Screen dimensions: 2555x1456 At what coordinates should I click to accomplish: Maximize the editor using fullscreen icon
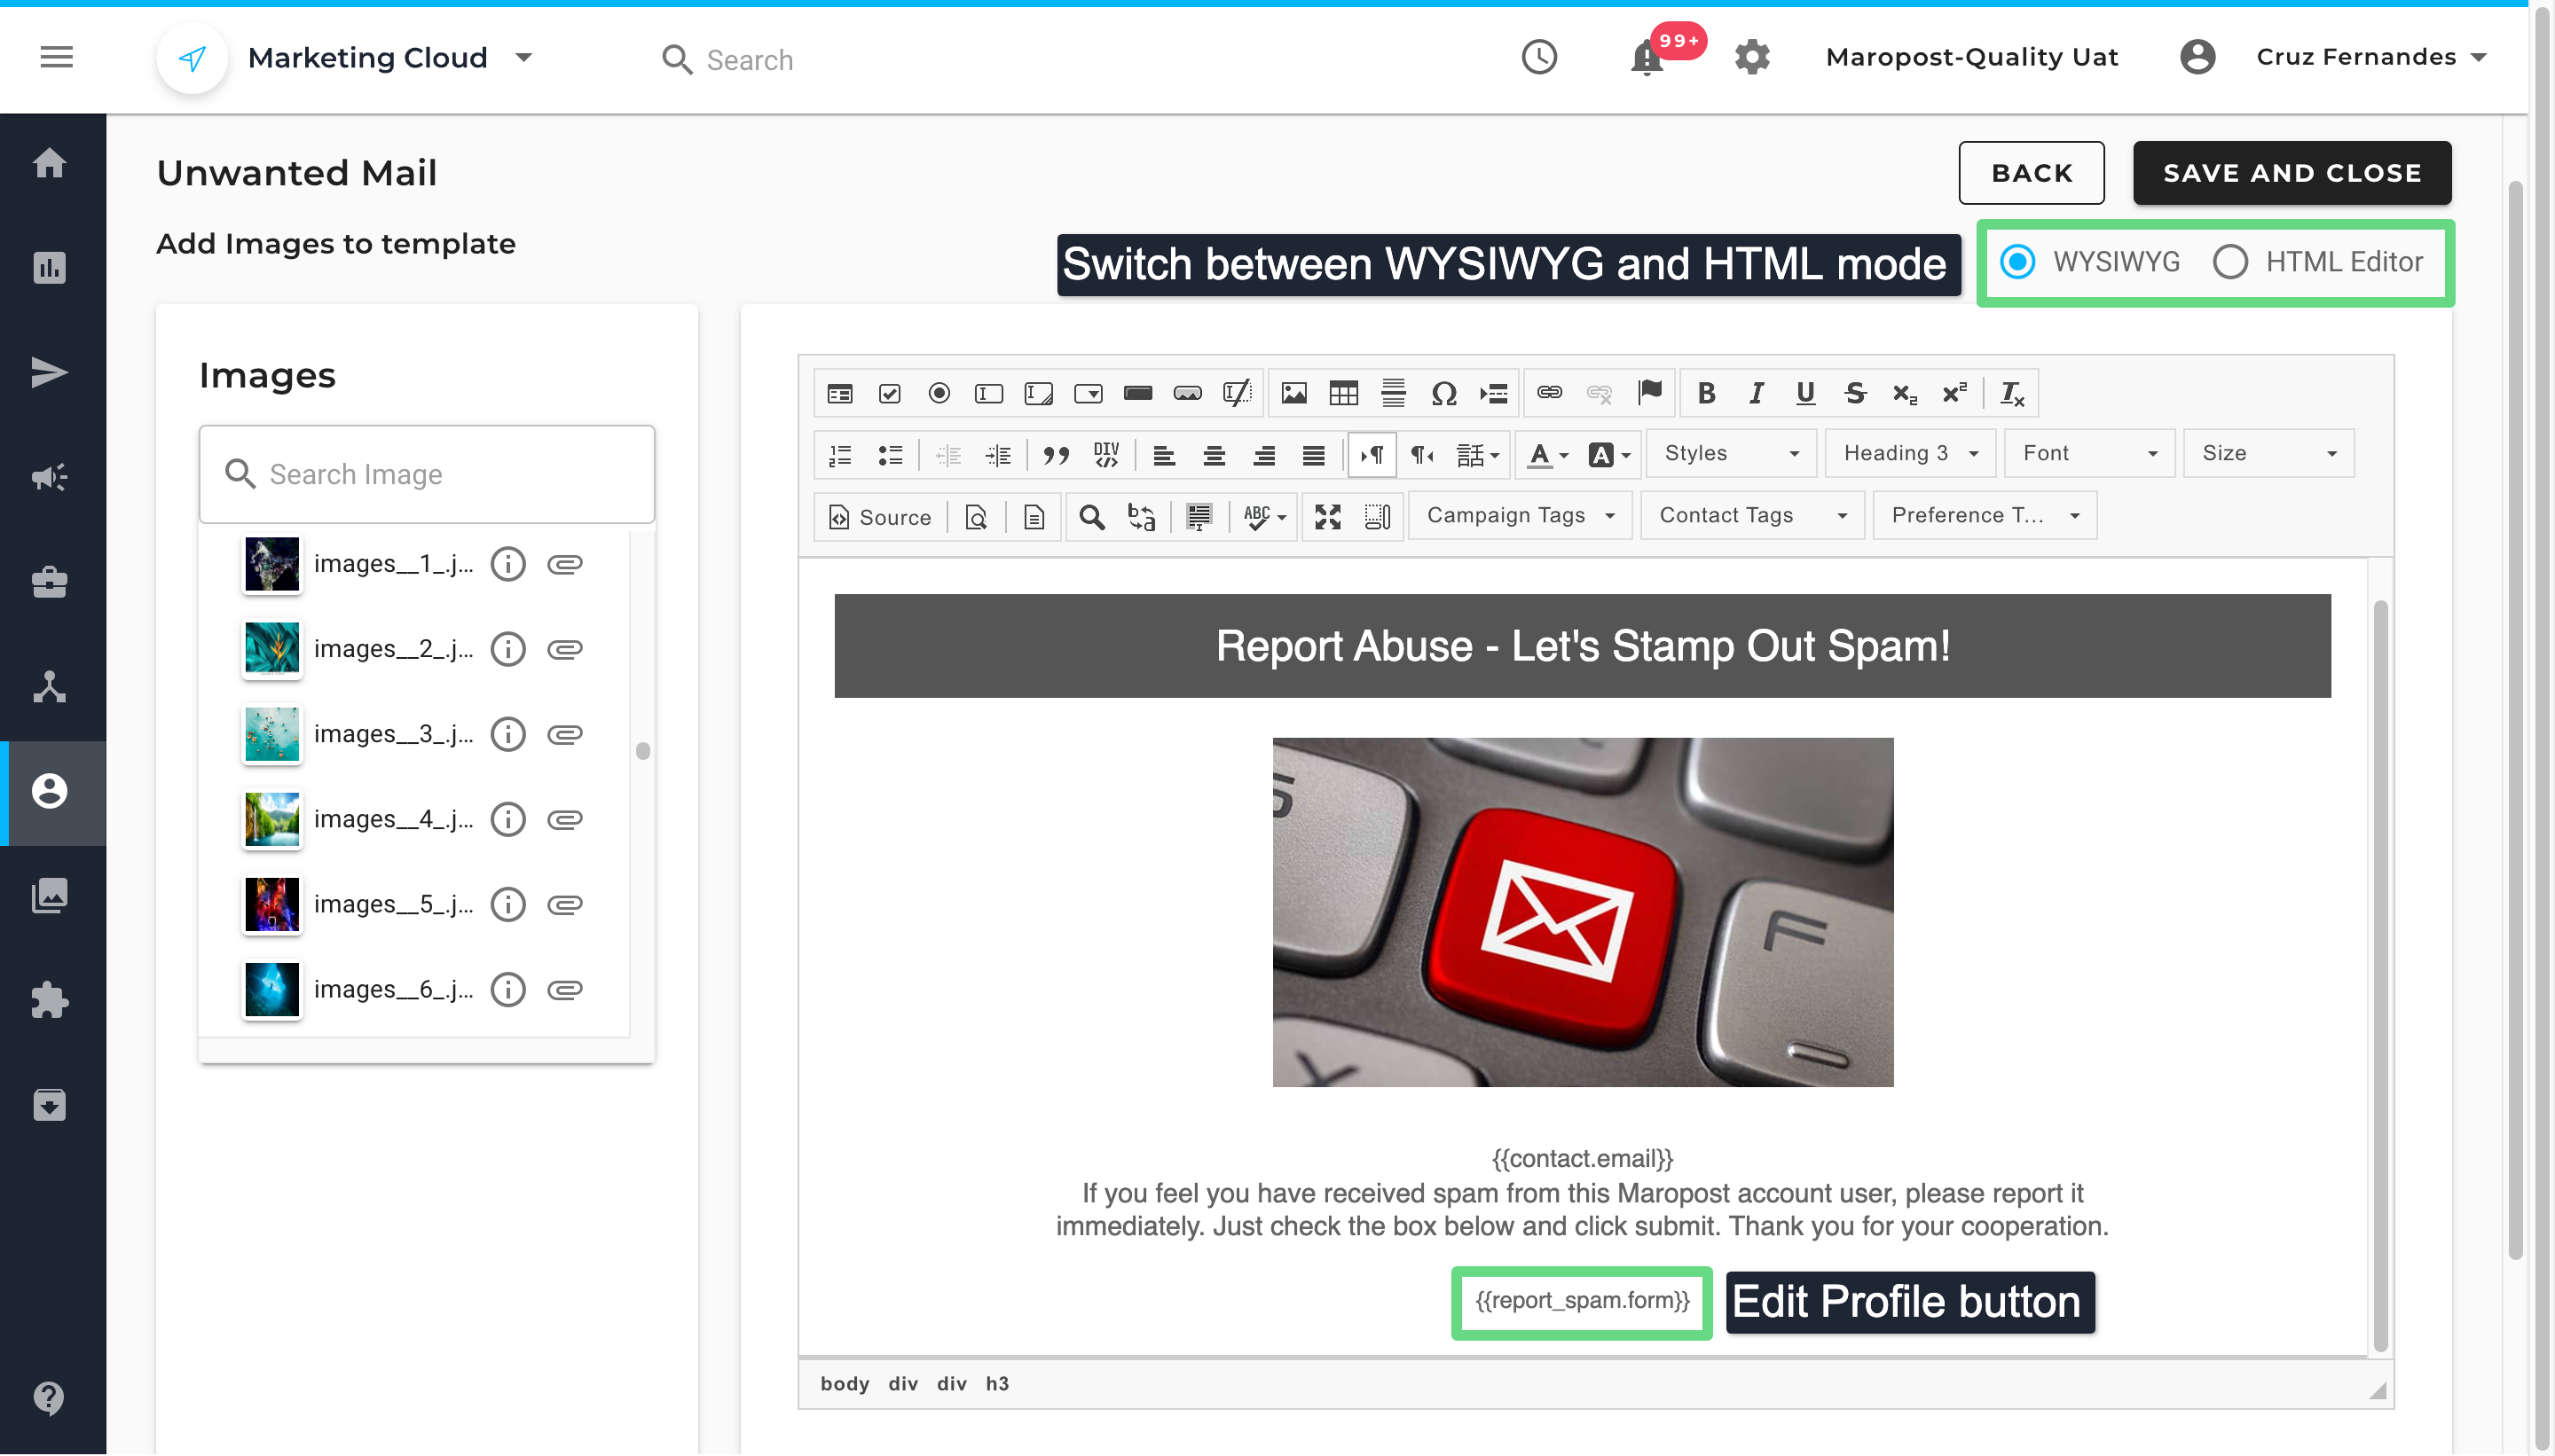pyautogui.click(x=1327, y=516)
